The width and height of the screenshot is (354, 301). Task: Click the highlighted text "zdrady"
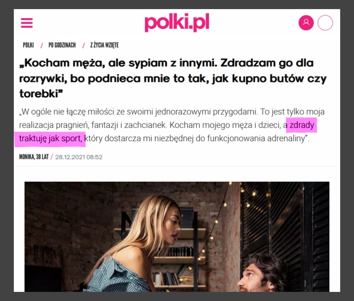(302, 125)
